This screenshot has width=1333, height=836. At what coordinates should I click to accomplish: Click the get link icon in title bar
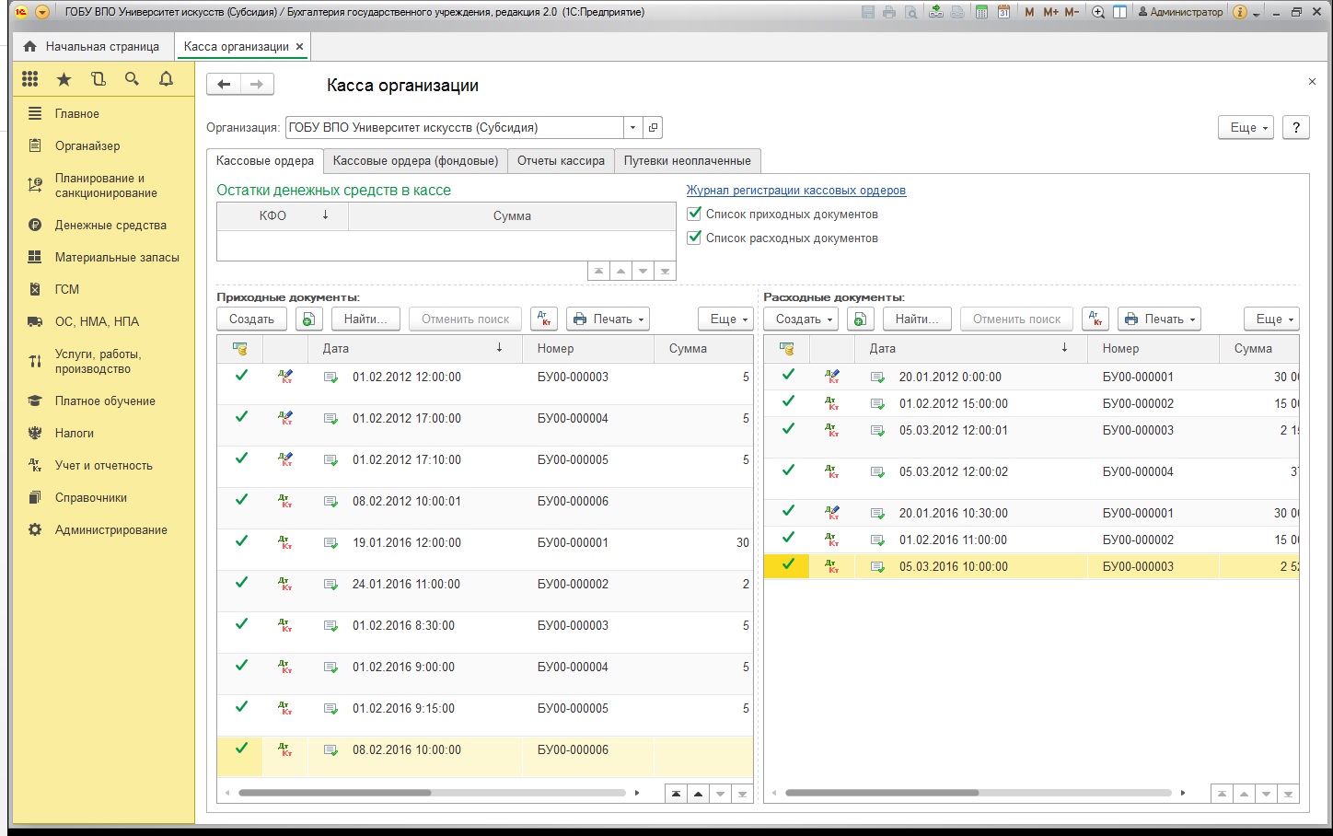click(935, 12)
